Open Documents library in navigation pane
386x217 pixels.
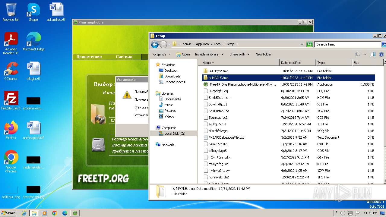tap(172, 99)
